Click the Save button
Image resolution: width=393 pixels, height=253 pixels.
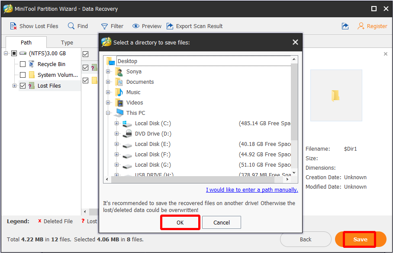tap(361, 239)
